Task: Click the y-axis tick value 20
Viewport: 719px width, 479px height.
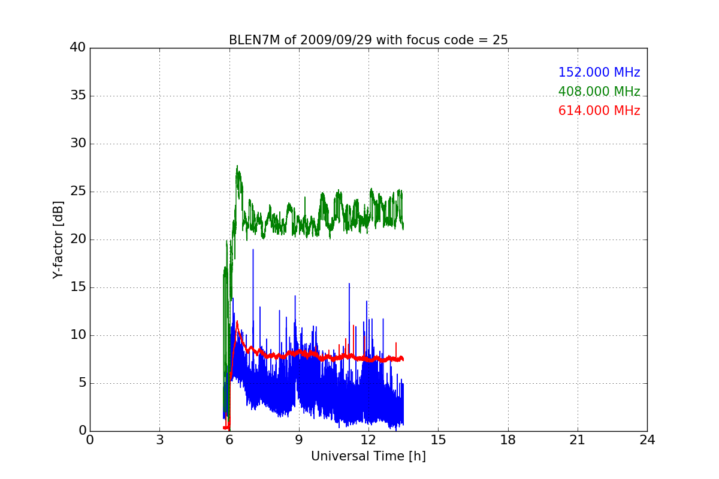Action: pyautogui.click(x=78, y=239)
